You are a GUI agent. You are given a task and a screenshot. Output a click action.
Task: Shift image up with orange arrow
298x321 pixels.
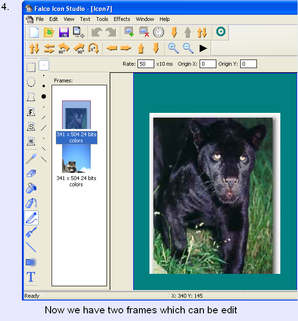pos(141,48)
